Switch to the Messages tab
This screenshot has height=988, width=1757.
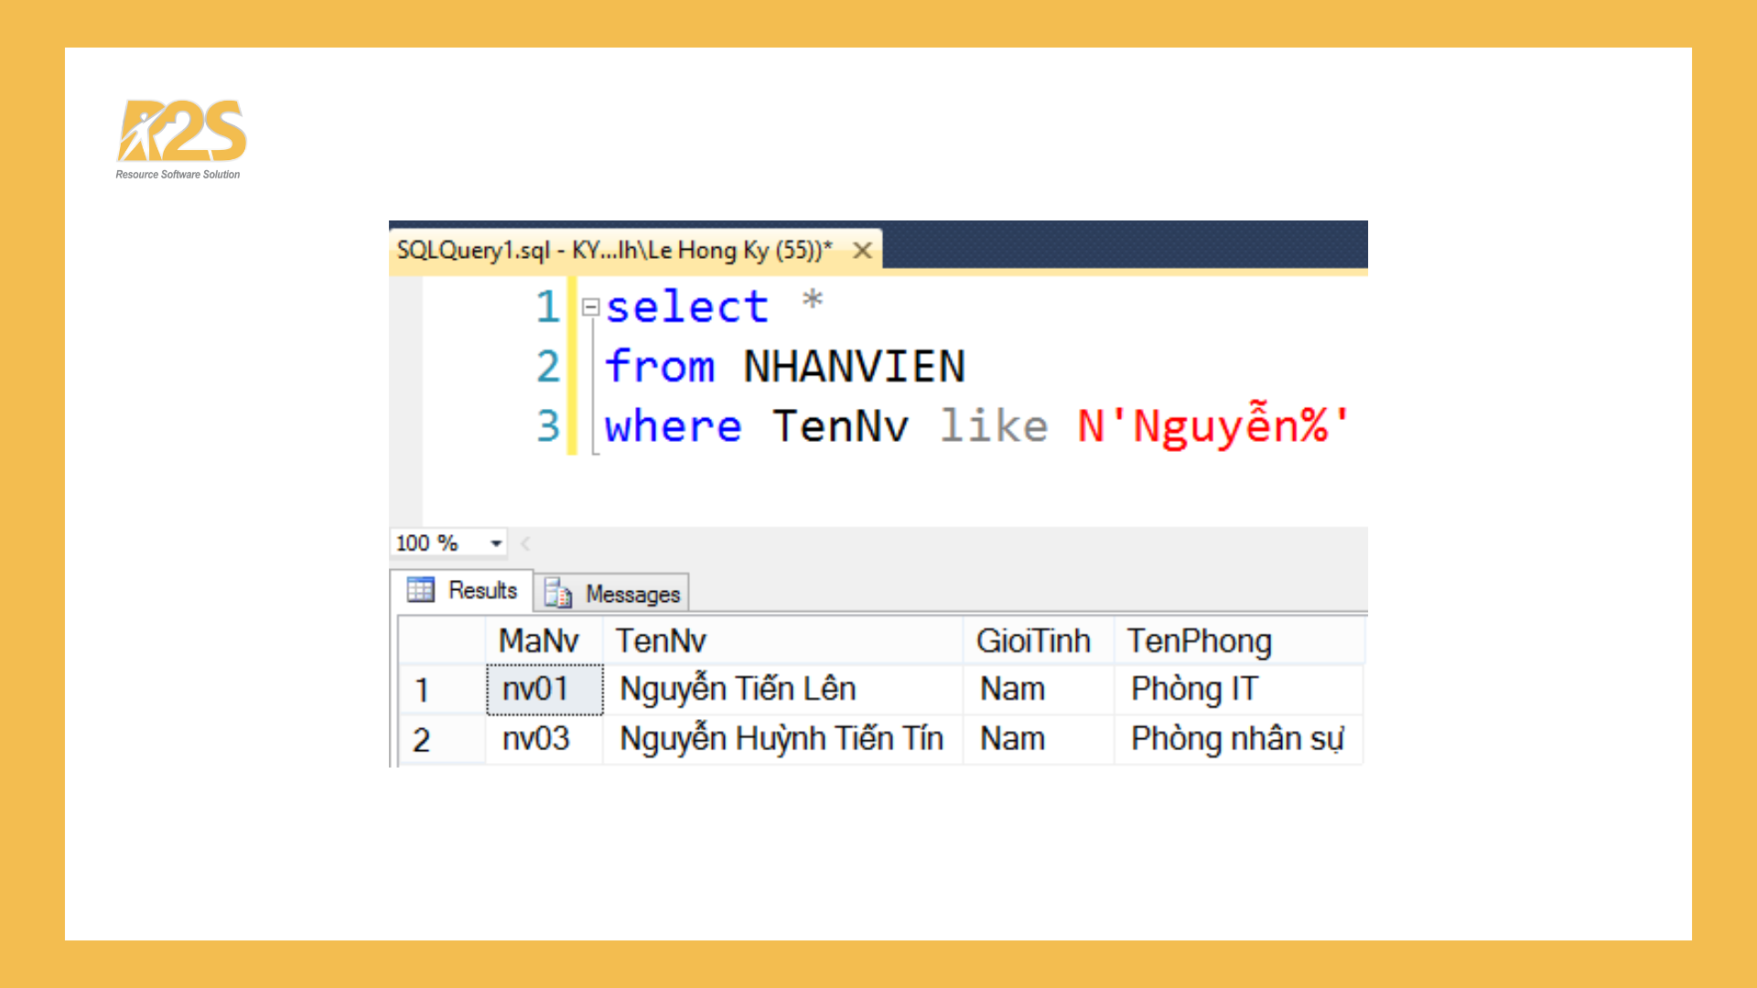pyautogui.click(x=631, y=594)
